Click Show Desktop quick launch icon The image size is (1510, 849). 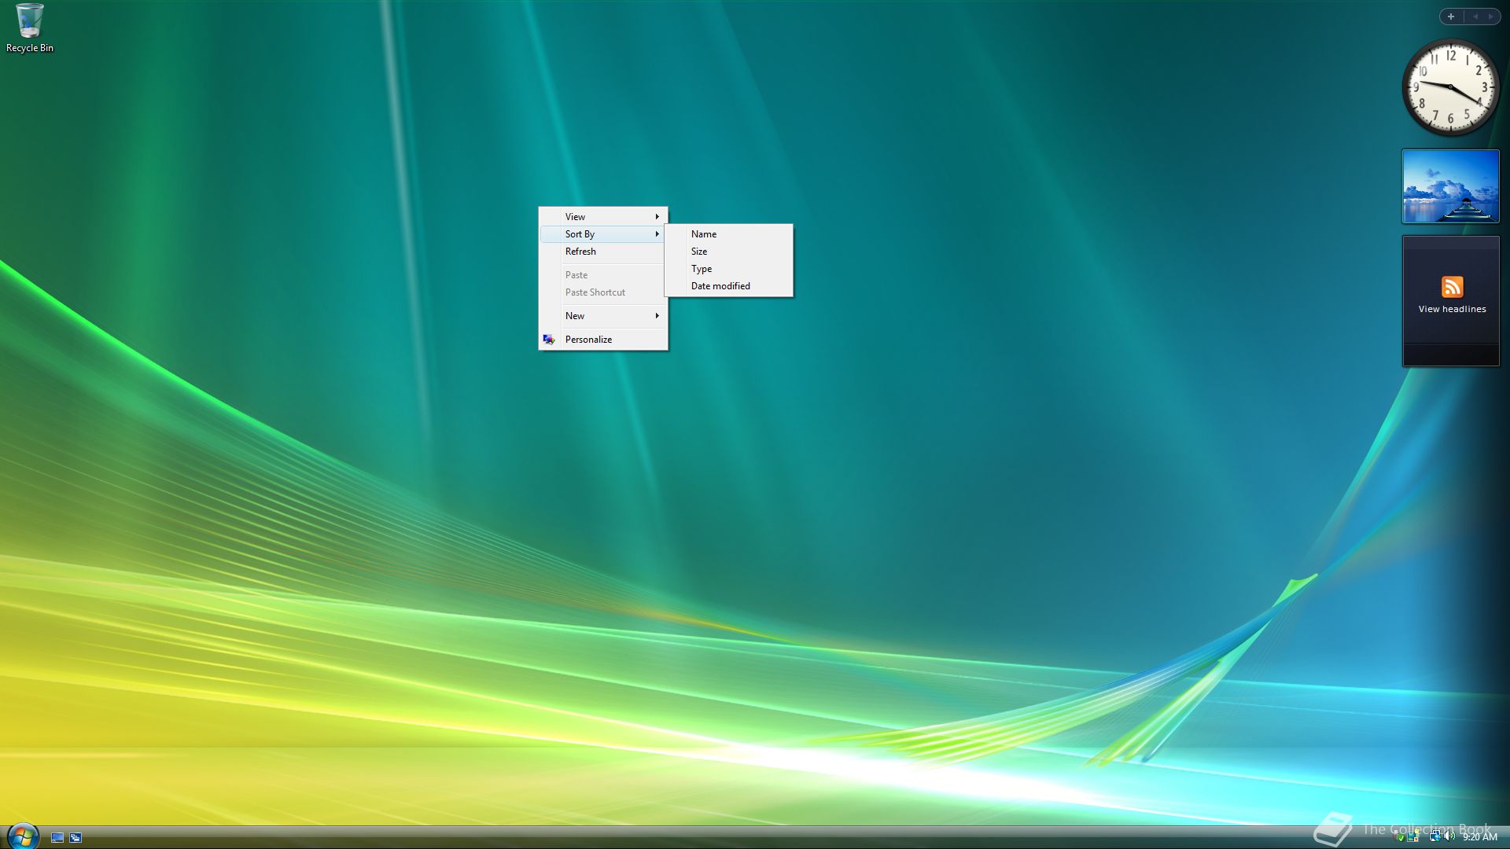57,837
